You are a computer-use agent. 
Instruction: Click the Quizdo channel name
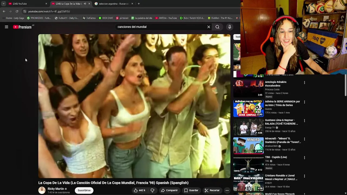tap(268, 109)
